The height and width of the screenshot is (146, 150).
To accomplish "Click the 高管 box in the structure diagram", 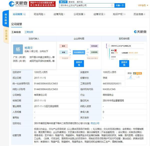I will click(63, 52).
